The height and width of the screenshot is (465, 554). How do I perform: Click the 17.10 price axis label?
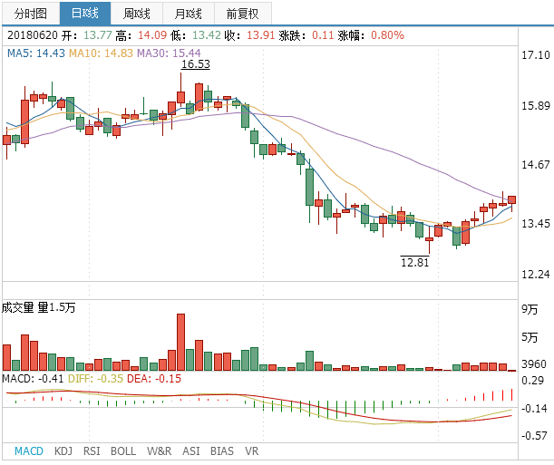[536, 54]
